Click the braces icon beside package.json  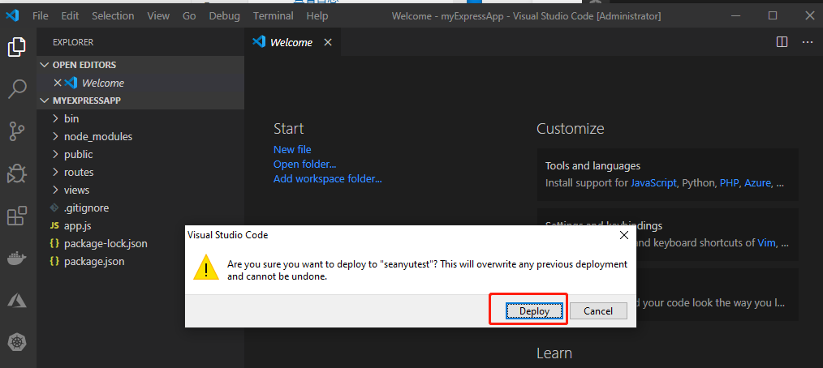pos(54,261)
